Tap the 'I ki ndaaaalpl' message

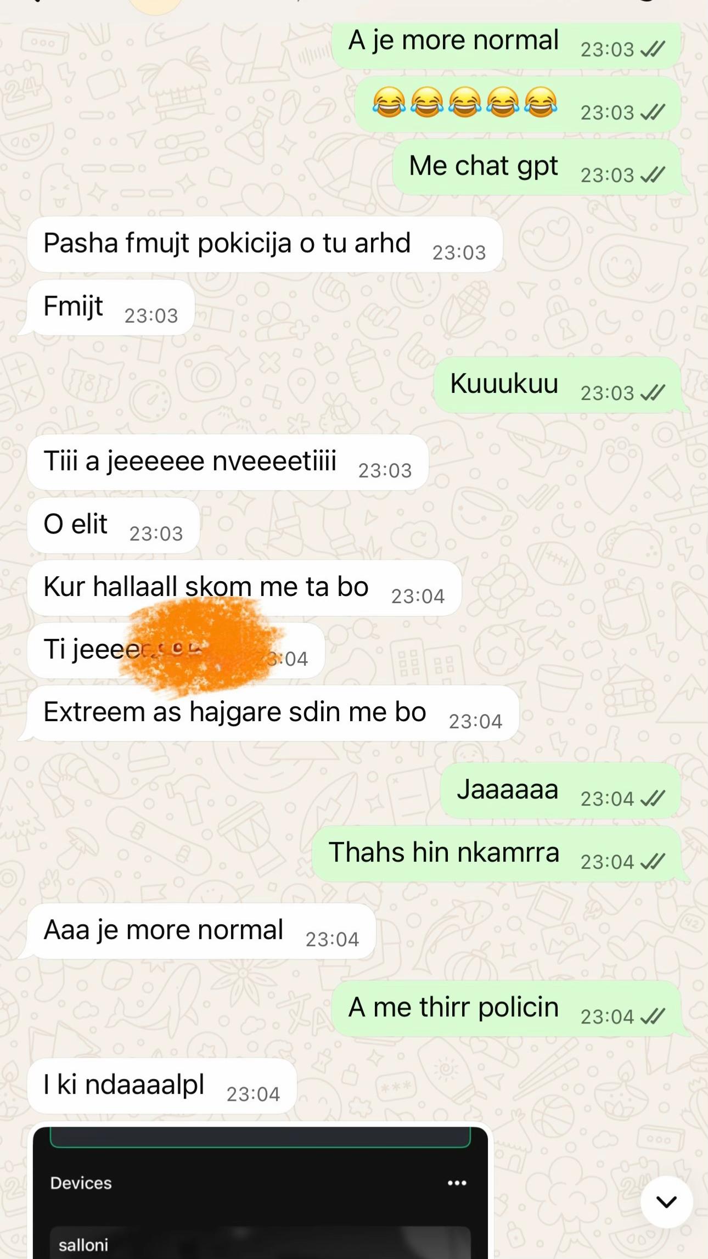click(162, 1086)
